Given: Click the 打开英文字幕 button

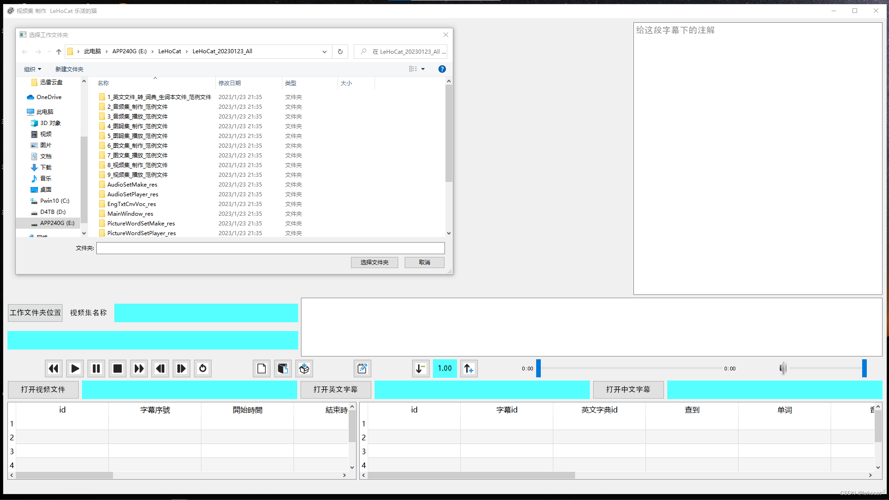Looking at the screenshot, I should point(336,389).
